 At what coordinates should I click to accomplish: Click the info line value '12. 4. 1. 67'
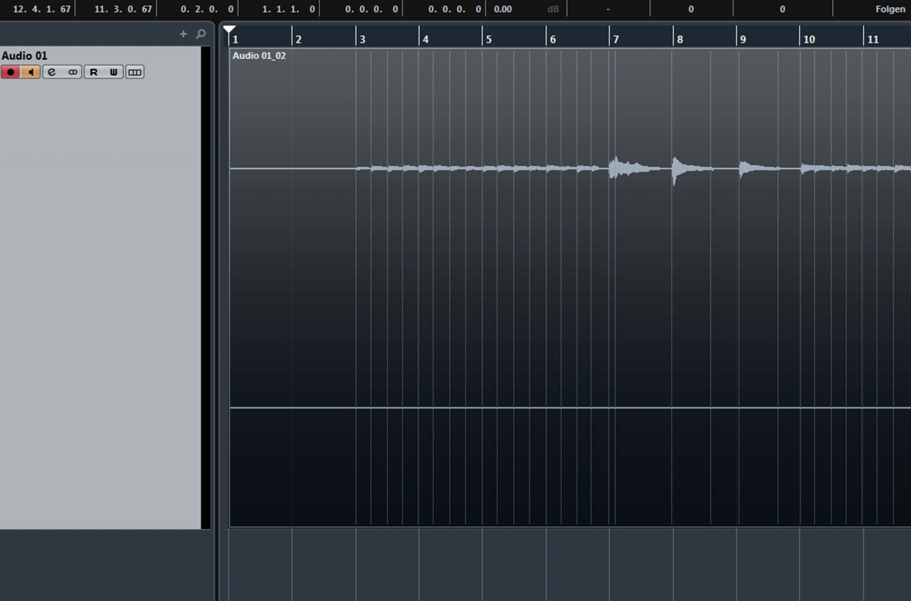point(41,9)
